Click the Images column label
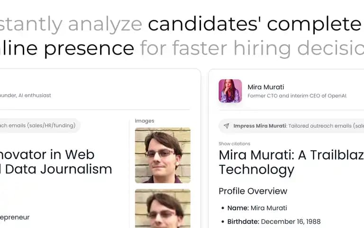The width and height of the screenshot is (364, 228). [x=145, y=121]
